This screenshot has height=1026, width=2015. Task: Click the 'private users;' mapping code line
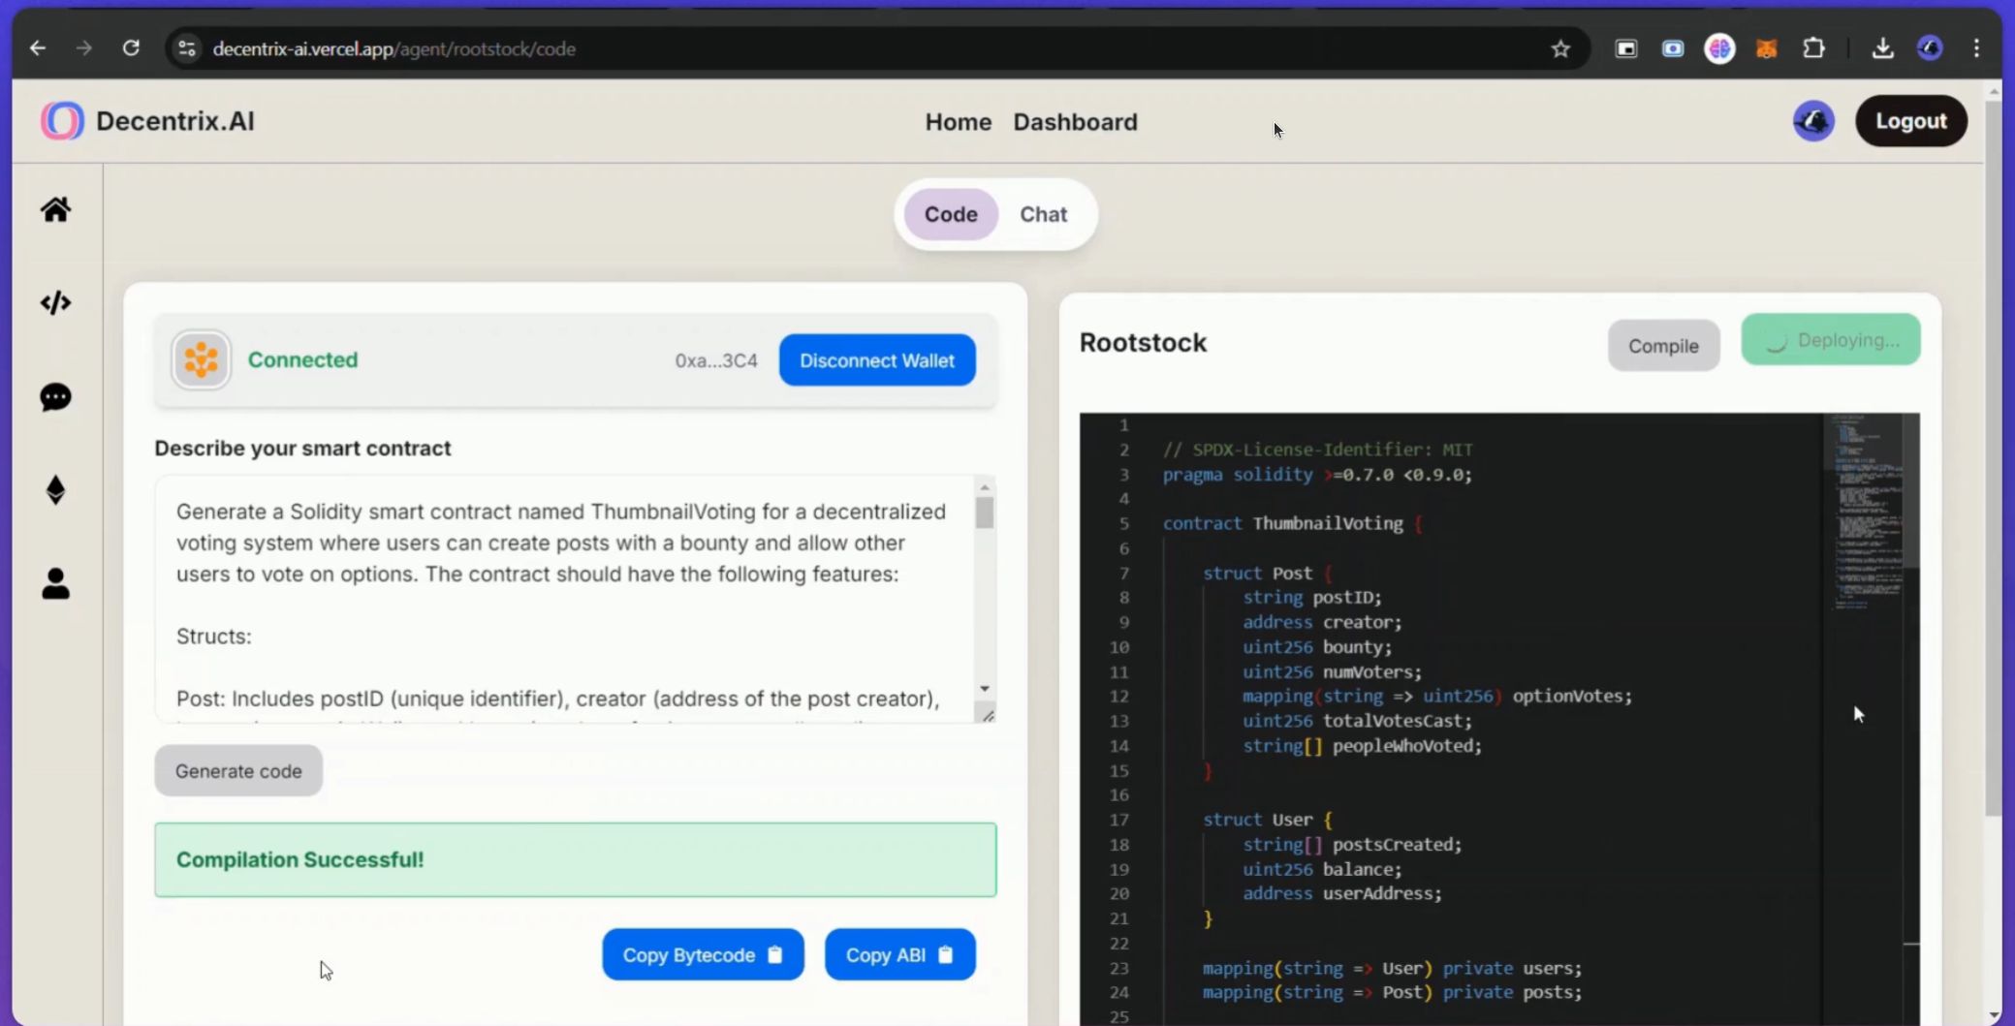coord(1392,969)
